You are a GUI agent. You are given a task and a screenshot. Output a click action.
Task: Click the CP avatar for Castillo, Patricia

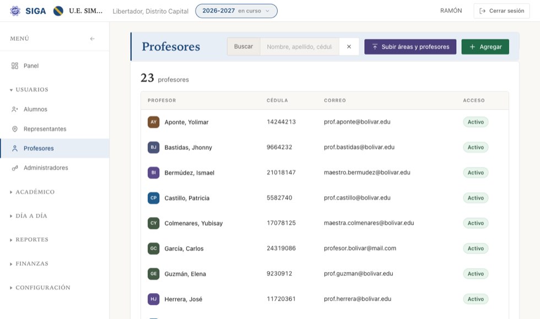[x=154, y=198]
